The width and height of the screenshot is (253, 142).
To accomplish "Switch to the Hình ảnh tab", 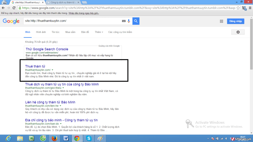I will 41,32.
